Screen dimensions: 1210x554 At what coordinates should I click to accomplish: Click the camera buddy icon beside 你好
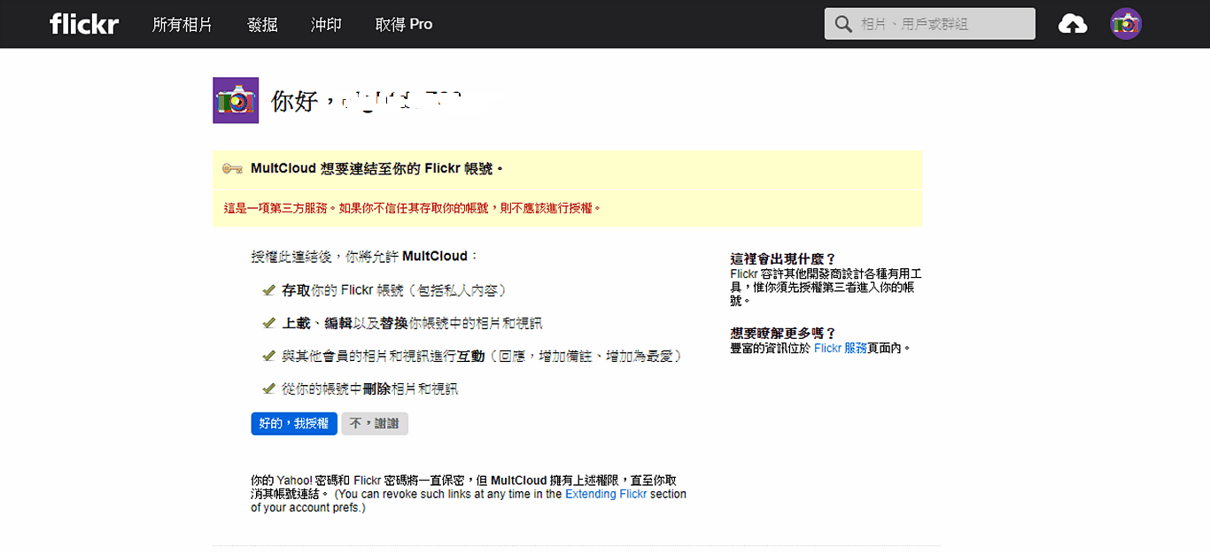236,100
